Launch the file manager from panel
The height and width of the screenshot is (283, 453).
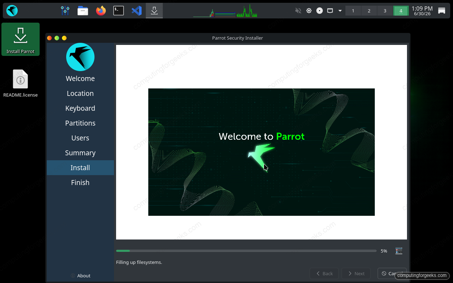(83, 11)
